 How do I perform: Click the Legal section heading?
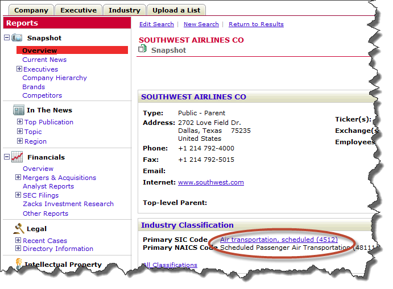[36, 229]
